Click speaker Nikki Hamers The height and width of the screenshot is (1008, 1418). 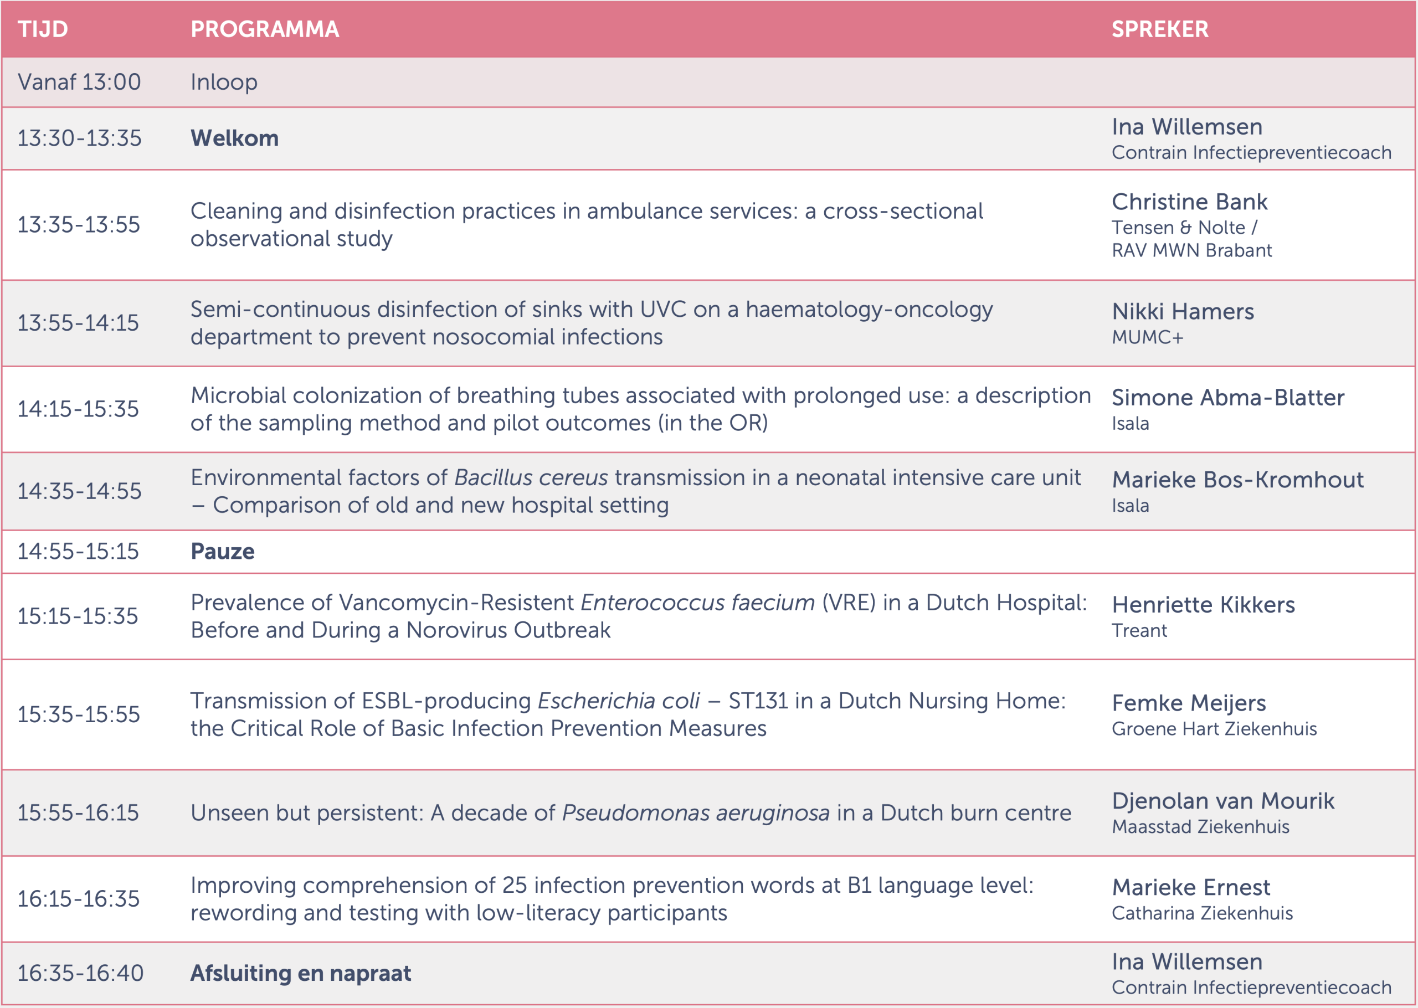(x=1182, y=311)
